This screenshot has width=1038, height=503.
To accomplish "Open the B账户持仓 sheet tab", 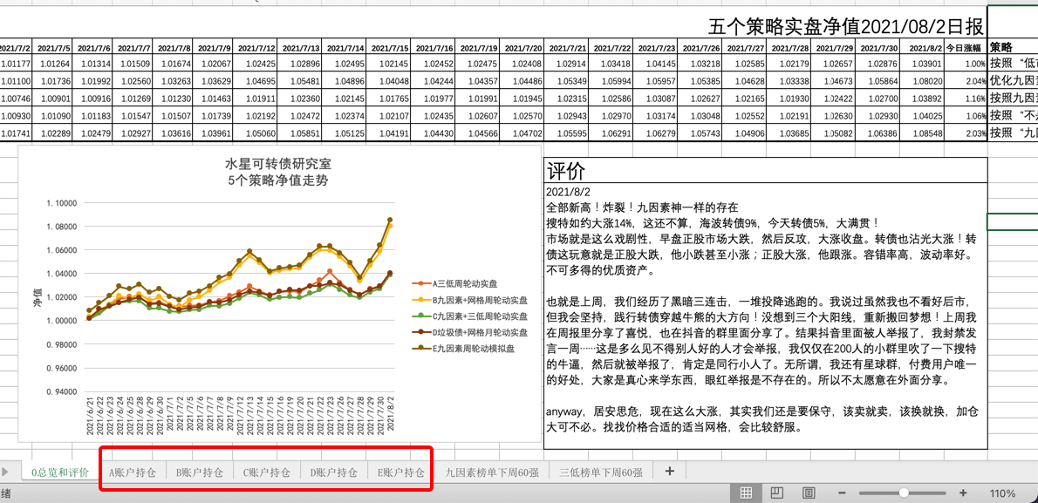I will (x=200, y=472).
